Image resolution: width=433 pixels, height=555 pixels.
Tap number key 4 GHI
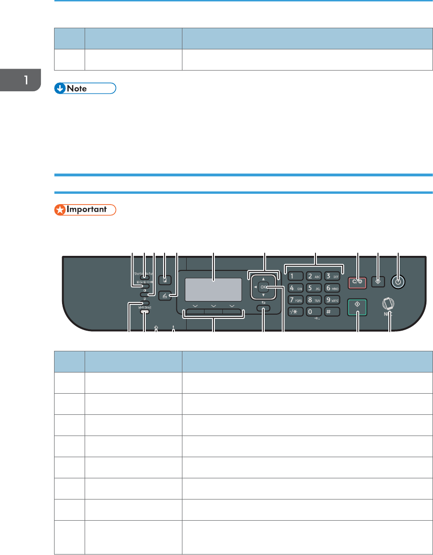(295, 288)
